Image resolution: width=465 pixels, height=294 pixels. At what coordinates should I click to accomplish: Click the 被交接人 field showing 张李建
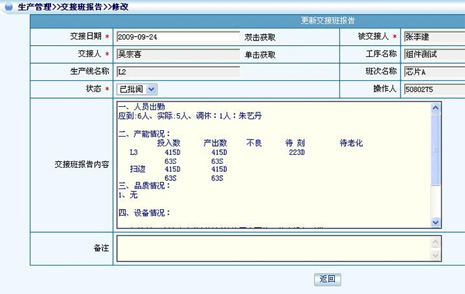tap(433, 37)
